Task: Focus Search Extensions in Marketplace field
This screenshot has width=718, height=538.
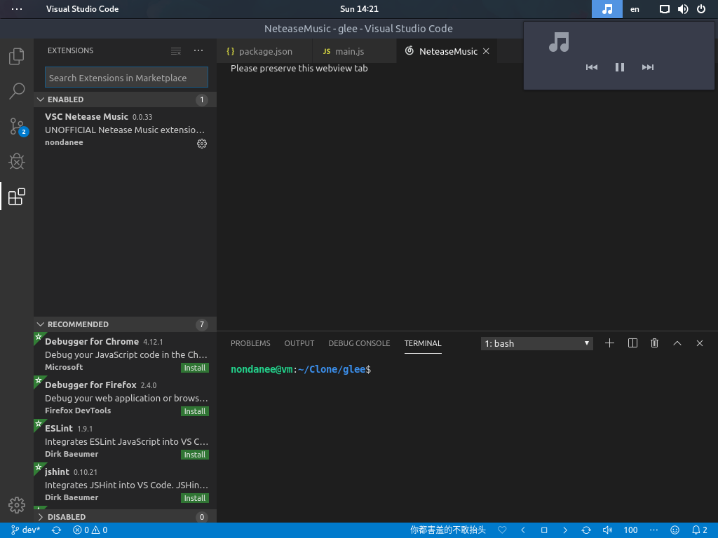Action: pyautogui.click(x=126, y=77)
